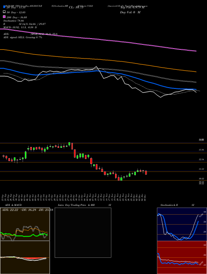The image size is (207, 274).
Task: Open the empty Intra Day Trading Price panel
Action: [x=83, y=232]
